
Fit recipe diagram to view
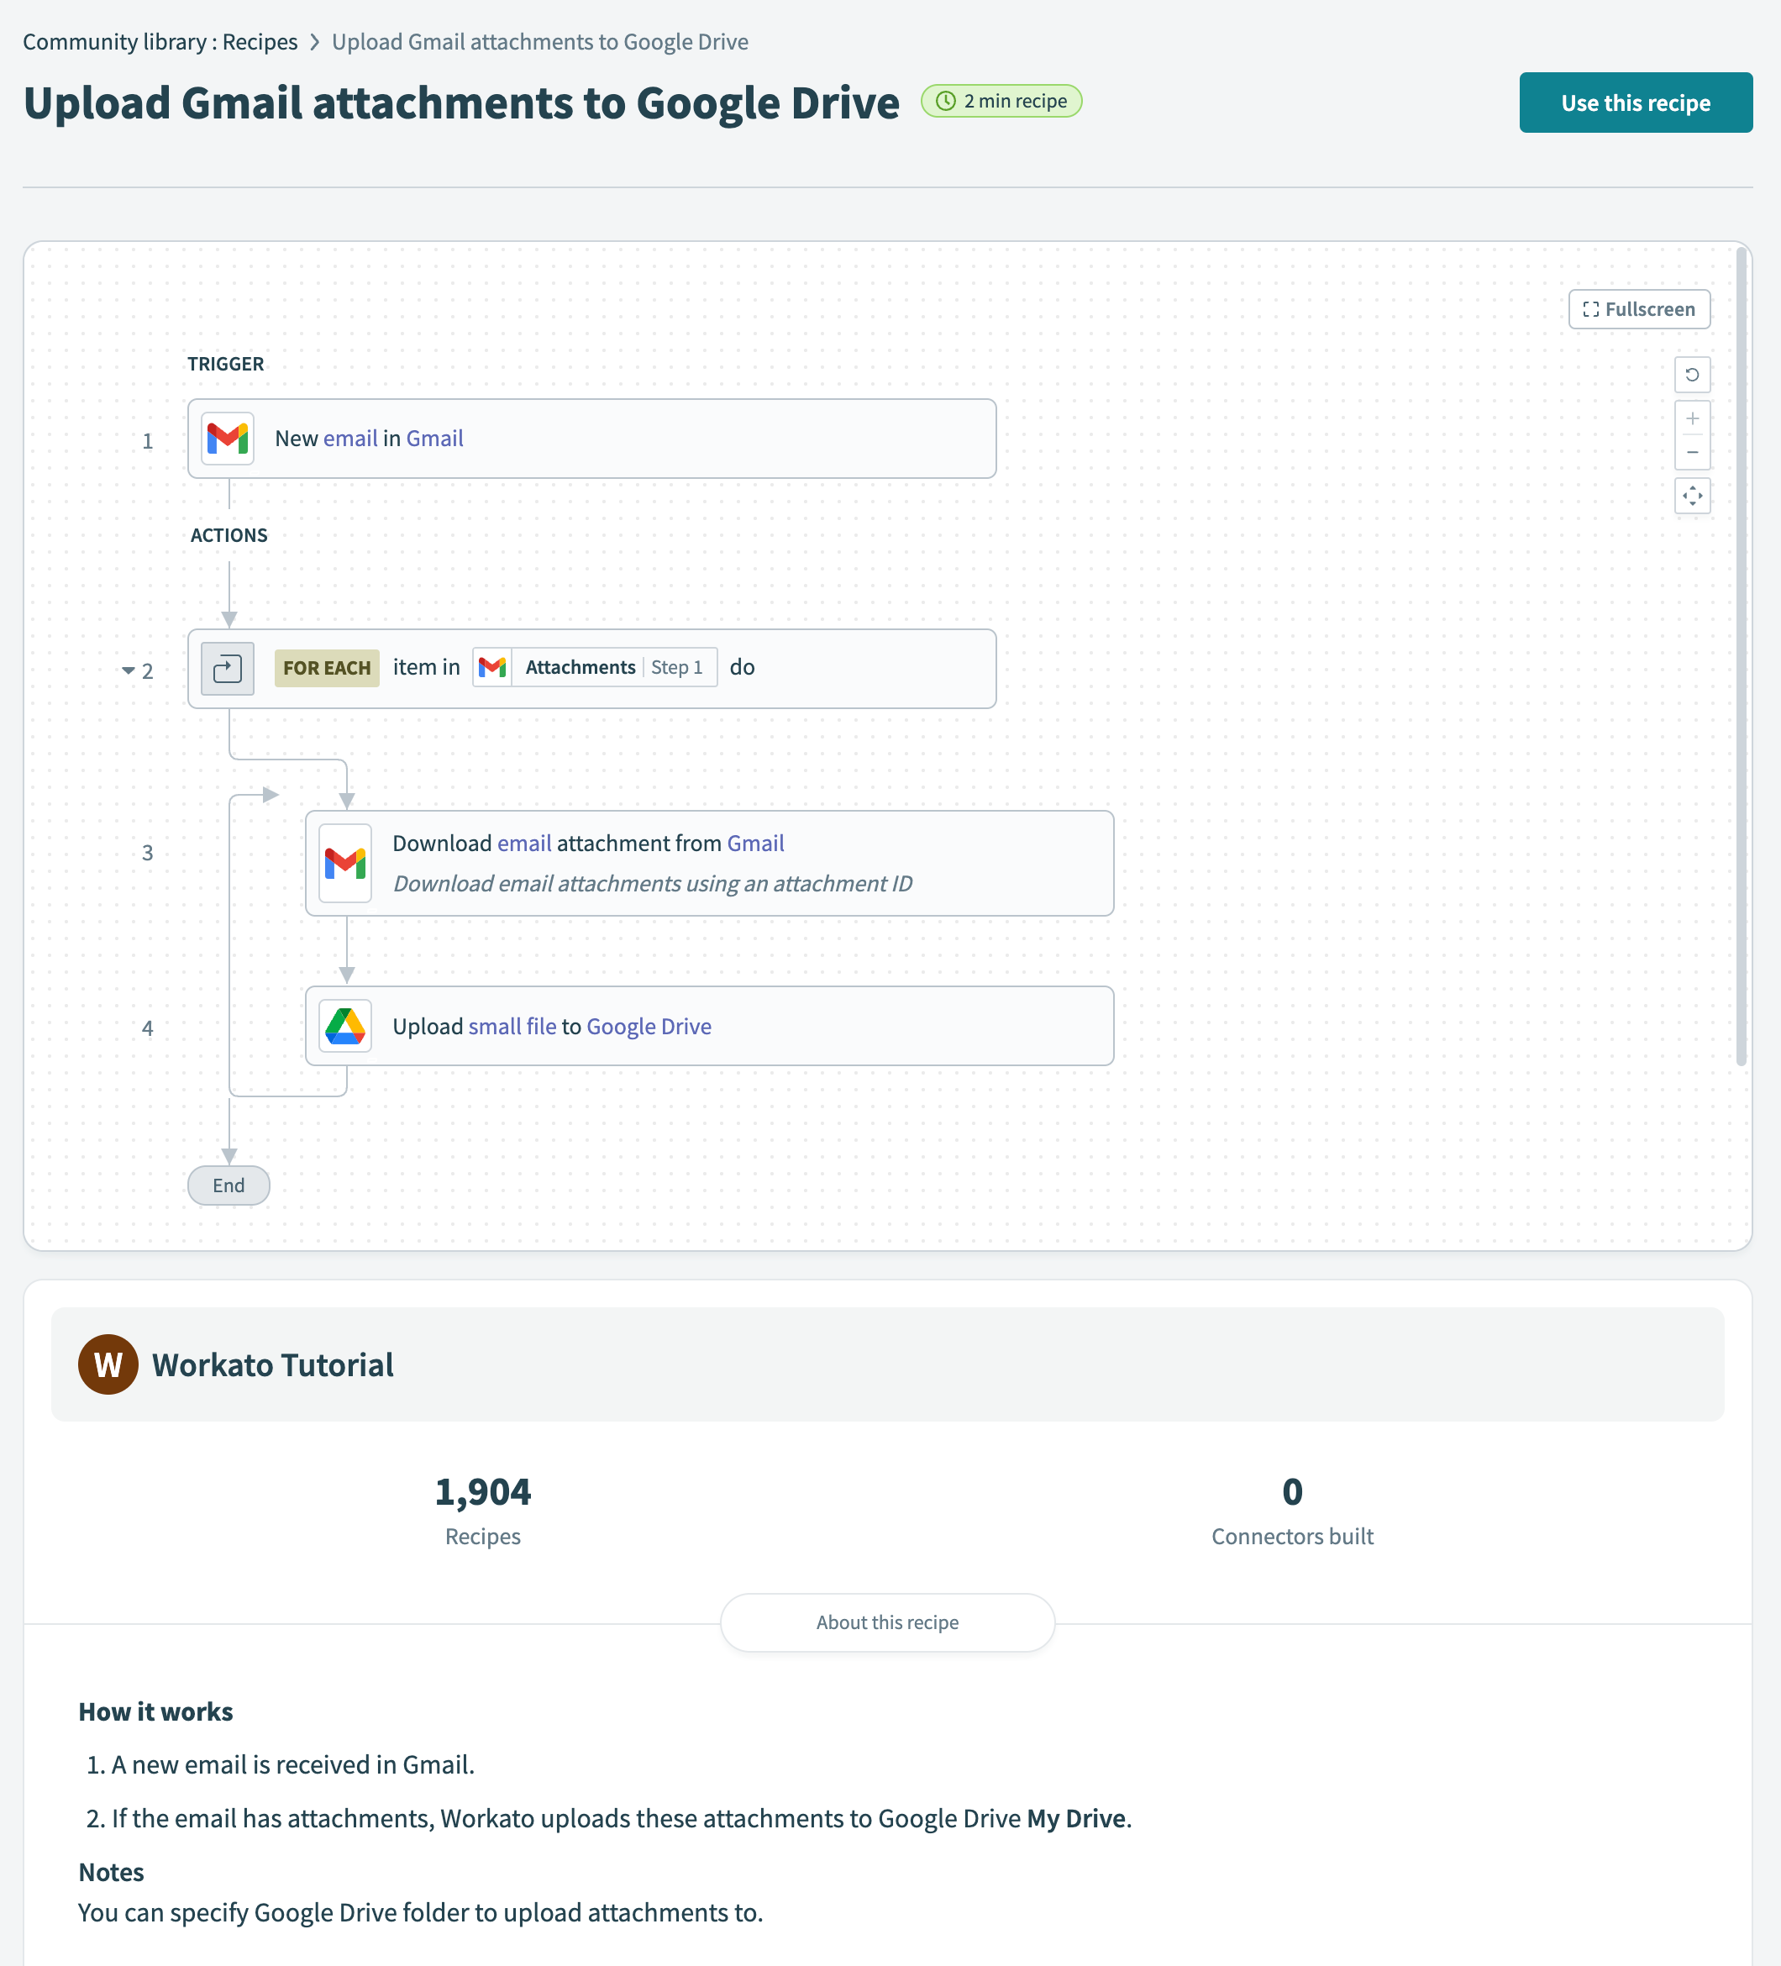tap(1692, 497)
